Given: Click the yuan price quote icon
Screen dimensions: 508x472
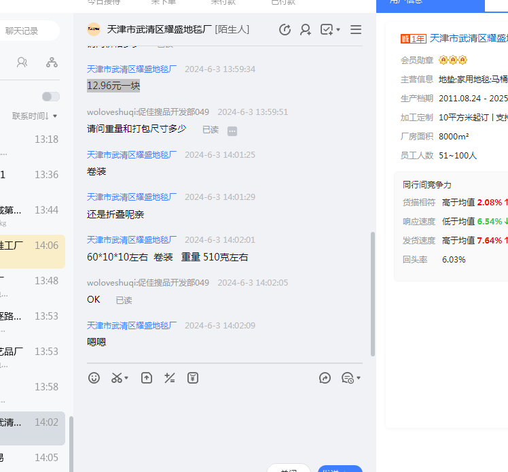Looking at the screenshot, I should click(193, 378).
